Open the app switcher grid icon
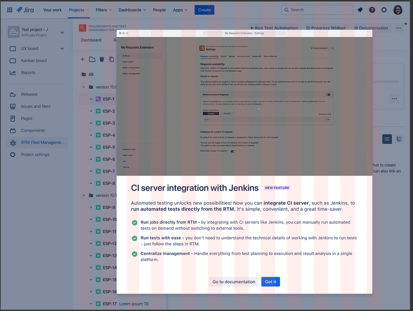 (10, 10)
